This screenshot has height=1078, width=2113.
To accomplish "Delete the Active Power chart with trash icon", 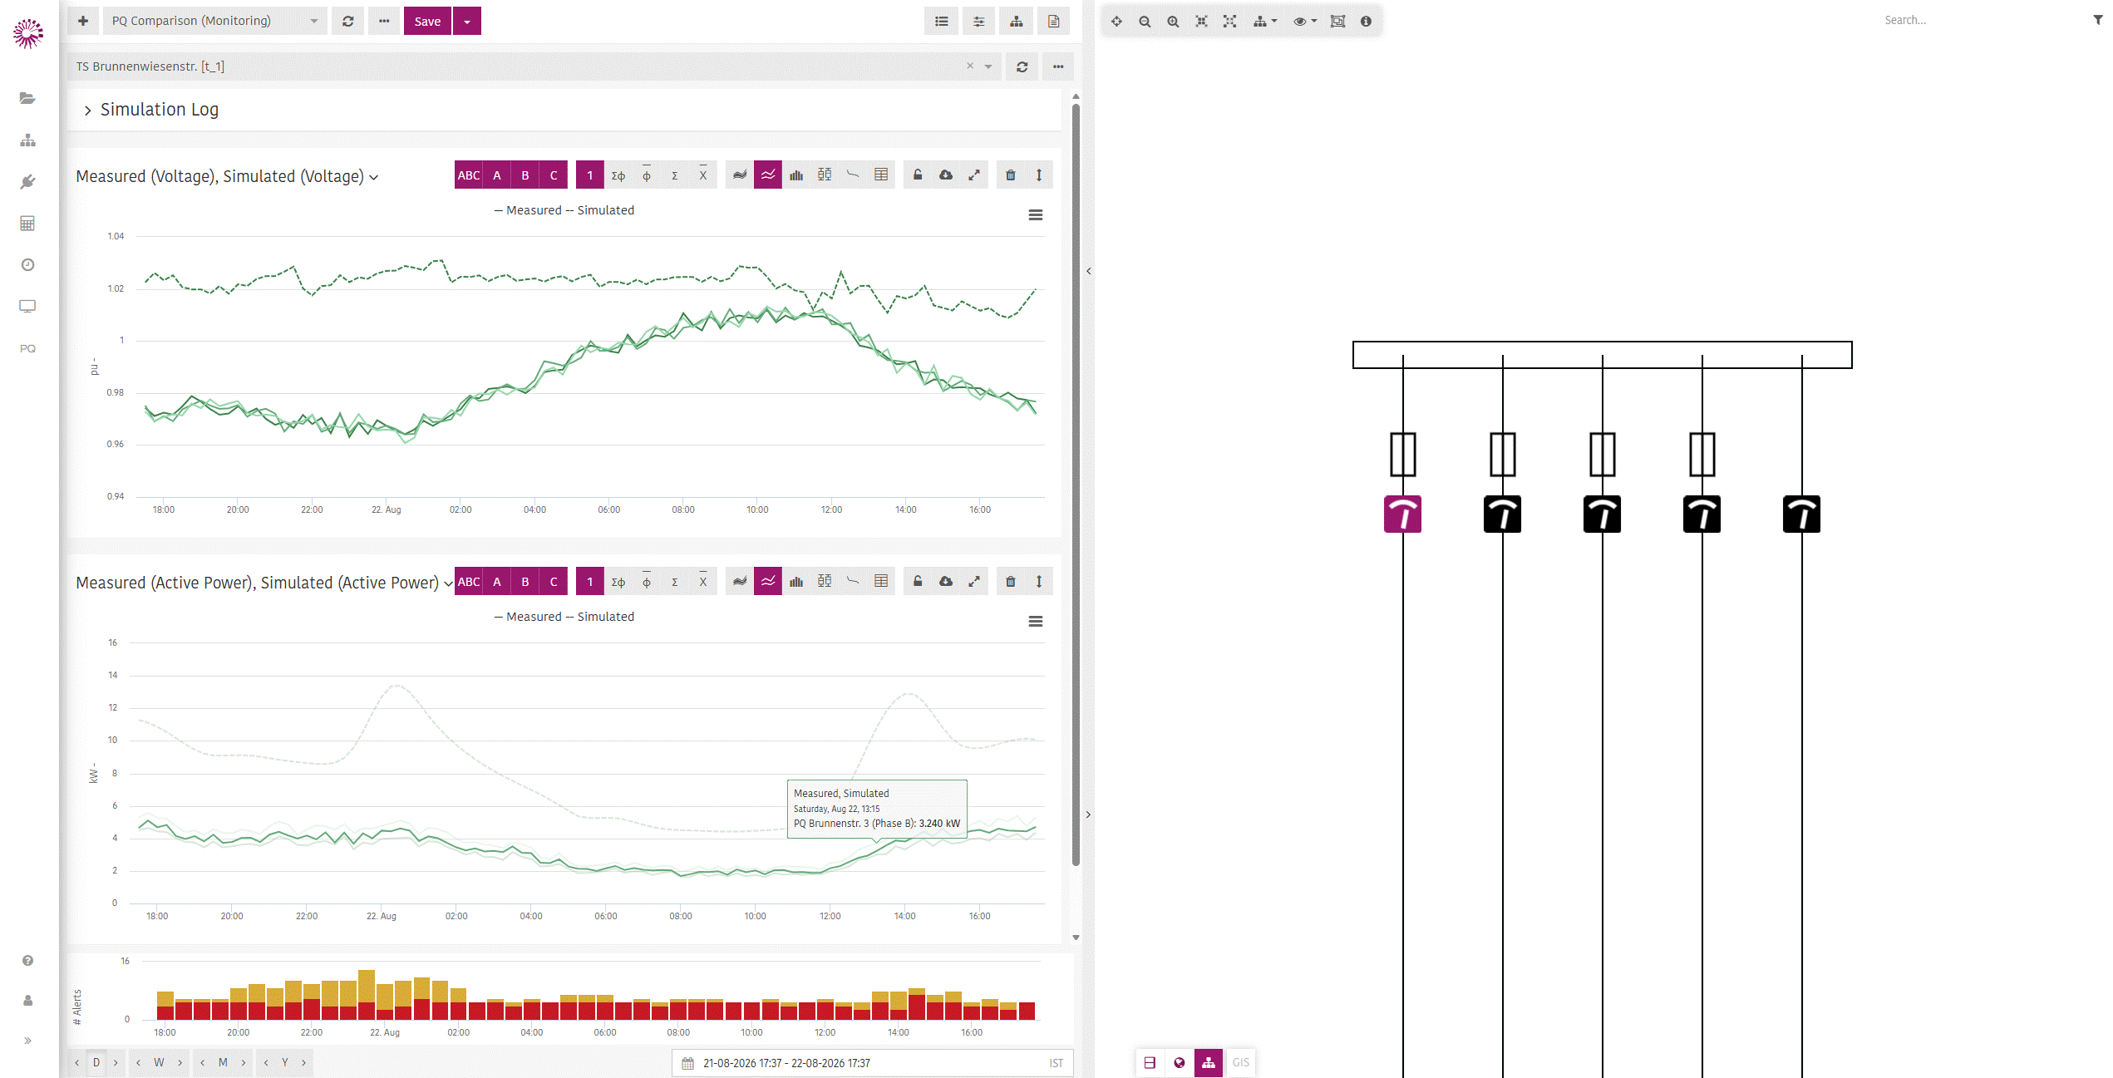I will pos(1011,581).
